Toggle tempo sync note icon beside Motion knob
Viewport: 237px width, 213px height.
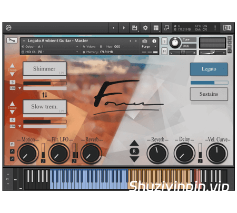[x=43, y=161]
